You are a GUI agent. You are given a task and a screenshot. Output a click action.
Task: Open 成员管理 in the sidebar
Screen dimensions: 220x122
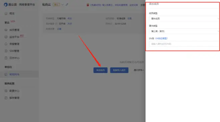pos(14,30)
